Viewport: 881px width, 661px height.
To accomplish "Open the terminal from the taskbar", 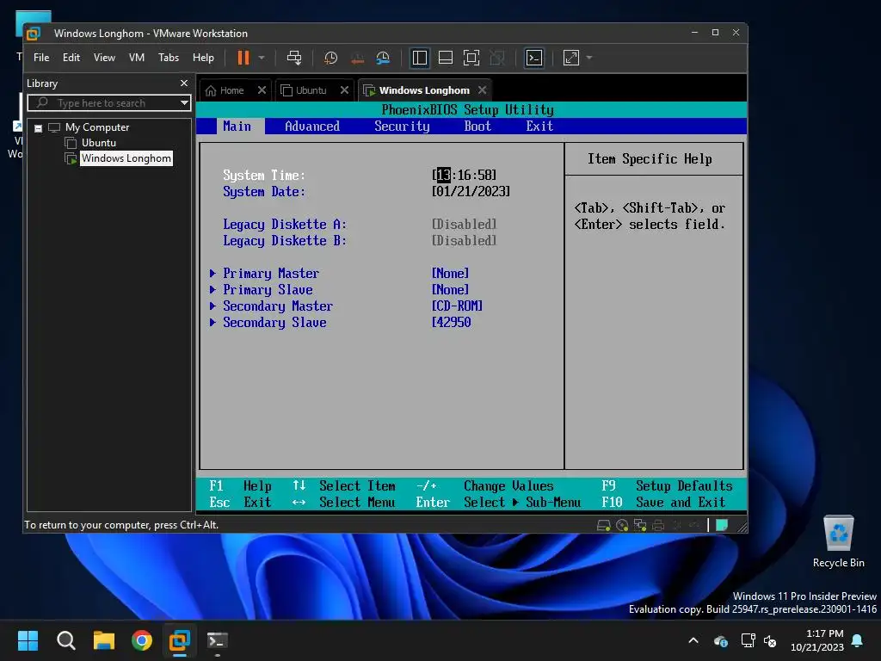I will pyautogui.click(x=218, y=640).
